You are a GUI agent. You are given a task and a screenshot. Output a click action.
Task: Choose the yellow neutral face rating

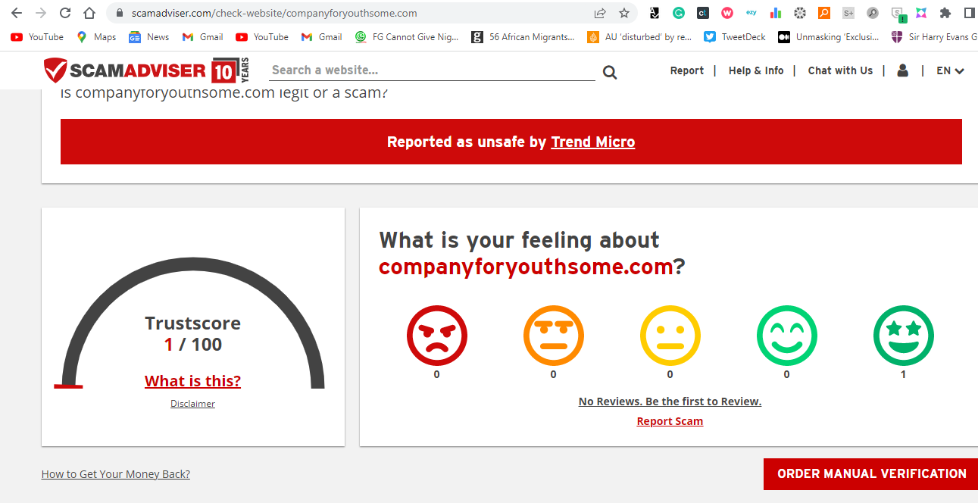click(670, 336)
